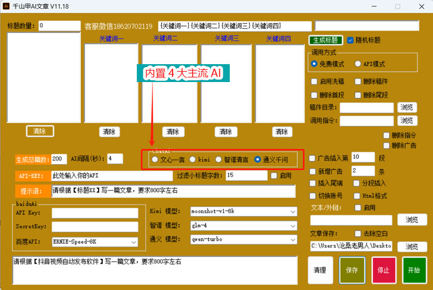Click the keyword template input field
The image size is (433, 290).
point(235,26)
